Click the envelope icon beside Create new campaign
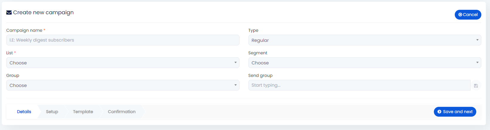490x130 pixels. coord(9,12)
